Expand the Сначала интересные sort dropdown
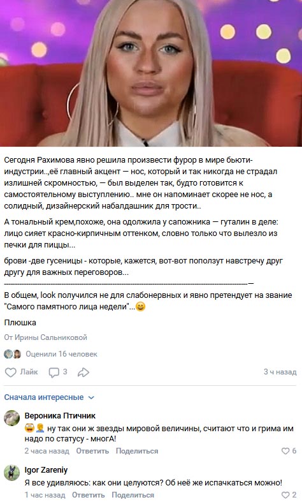This screenshot has width=302, height=502. point(49,397)
